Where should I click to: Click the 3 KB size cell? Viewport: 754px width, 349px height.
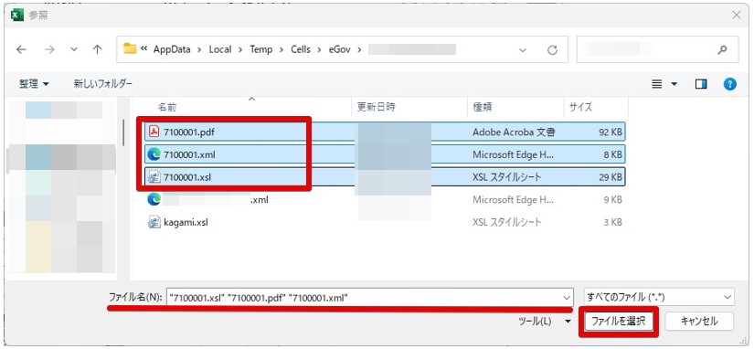[x=613, y=222]
